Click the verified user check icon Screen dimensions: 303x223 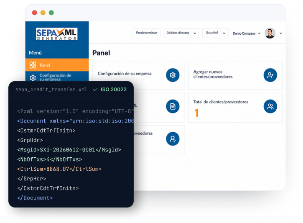pos(173,138)
